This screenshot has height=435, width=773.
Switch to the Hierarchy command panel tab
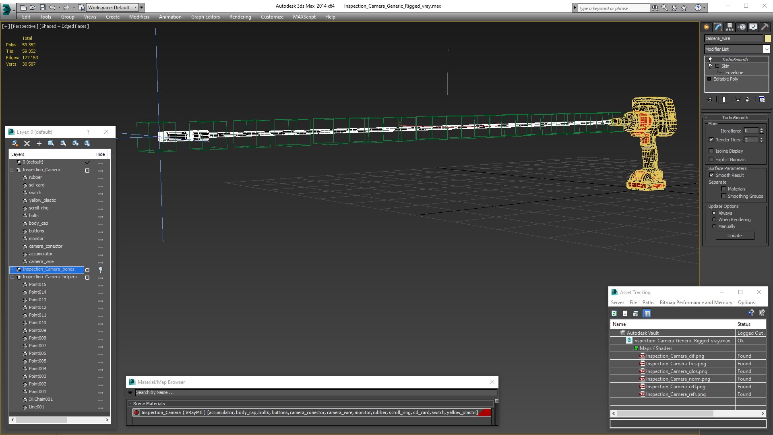(x=730, y=27)
